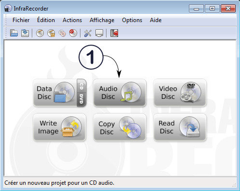240x191 pixels.
Task: Maximize the InfraRecorder window
Action: coord(212,8)
